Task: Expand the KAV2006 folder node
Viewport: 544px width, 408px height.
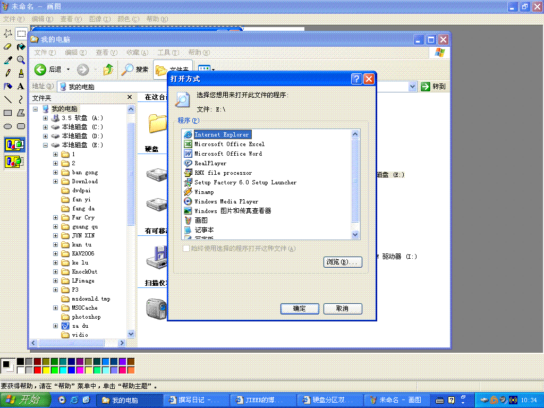Action: pos(55,253)
